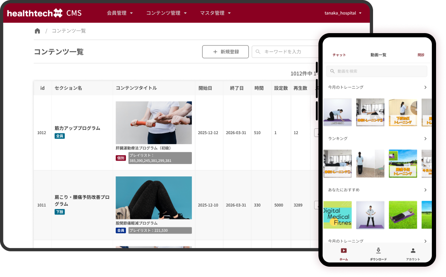Open the Digital Medical Fitness video thumbnail

337,215
